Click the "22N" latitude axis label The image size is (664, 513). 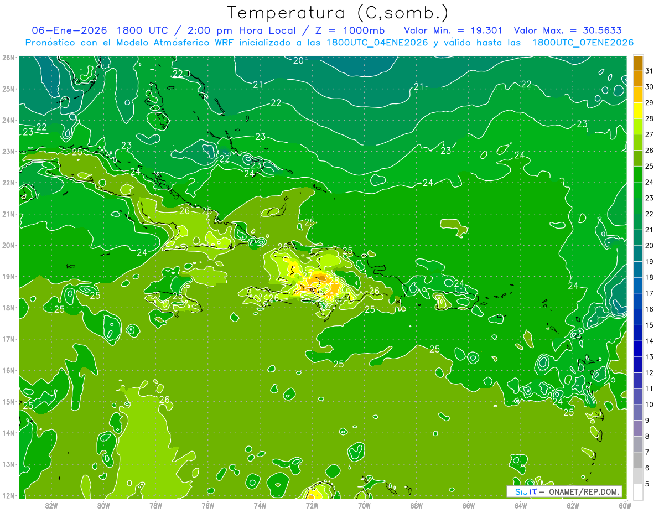point(8,183)
